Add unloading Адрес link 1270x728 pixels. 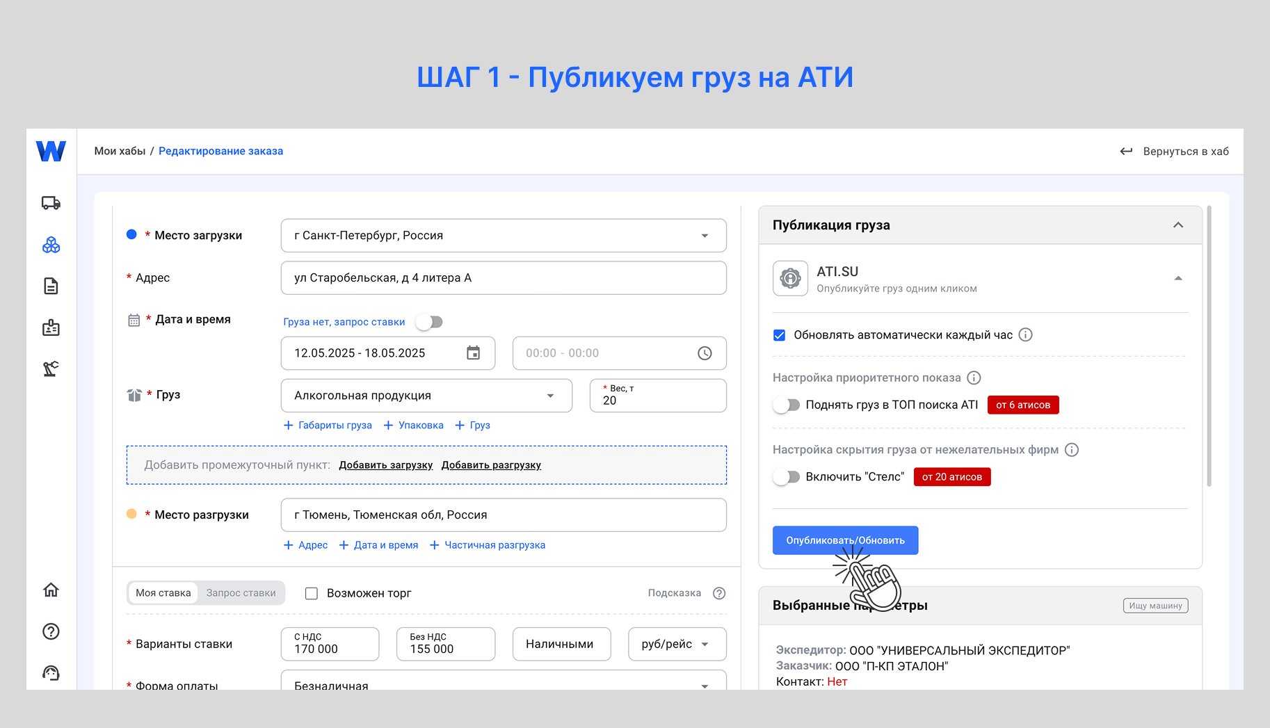point(305,545)
